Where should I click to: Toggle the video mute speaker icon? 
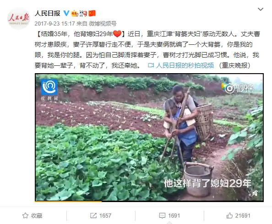pos(255,193)
